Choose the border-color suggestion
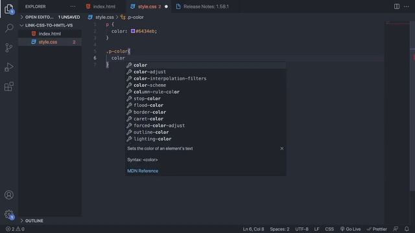 click(x=206, y=112)
